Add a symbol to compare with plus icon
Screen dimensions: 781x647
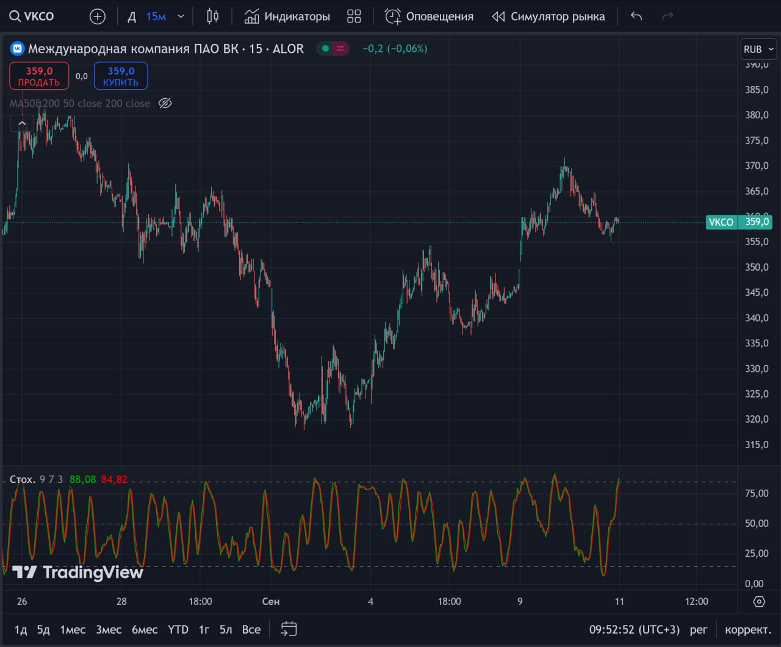click(x=98, y=16)
